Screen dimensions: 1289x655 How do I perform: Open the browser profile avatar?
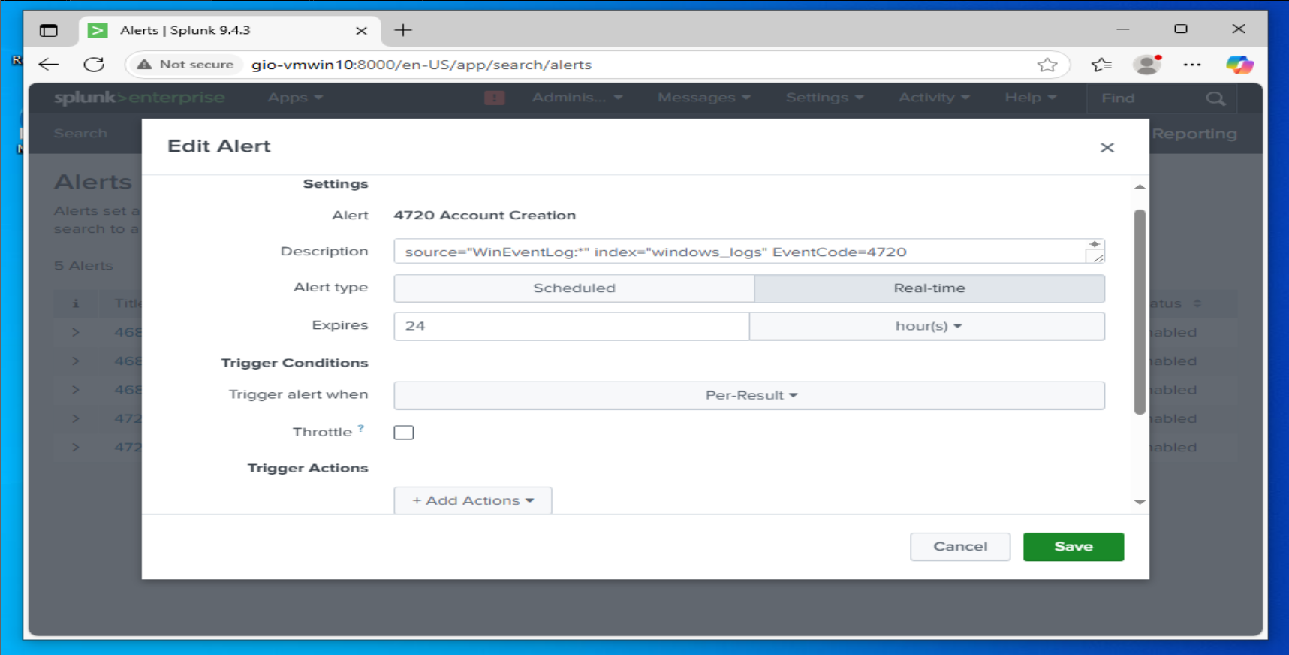click(x=1147, y=65)
